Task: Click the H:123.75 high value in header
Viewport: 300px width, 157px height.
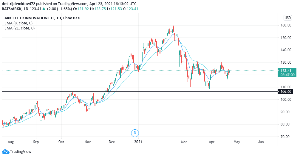Action: (98, 9)
